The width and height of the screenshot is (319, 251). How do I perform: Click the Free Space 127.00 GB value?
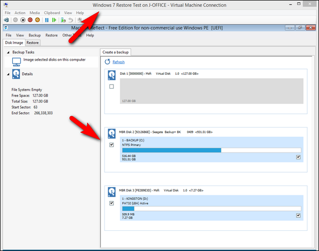pos(40,95)
